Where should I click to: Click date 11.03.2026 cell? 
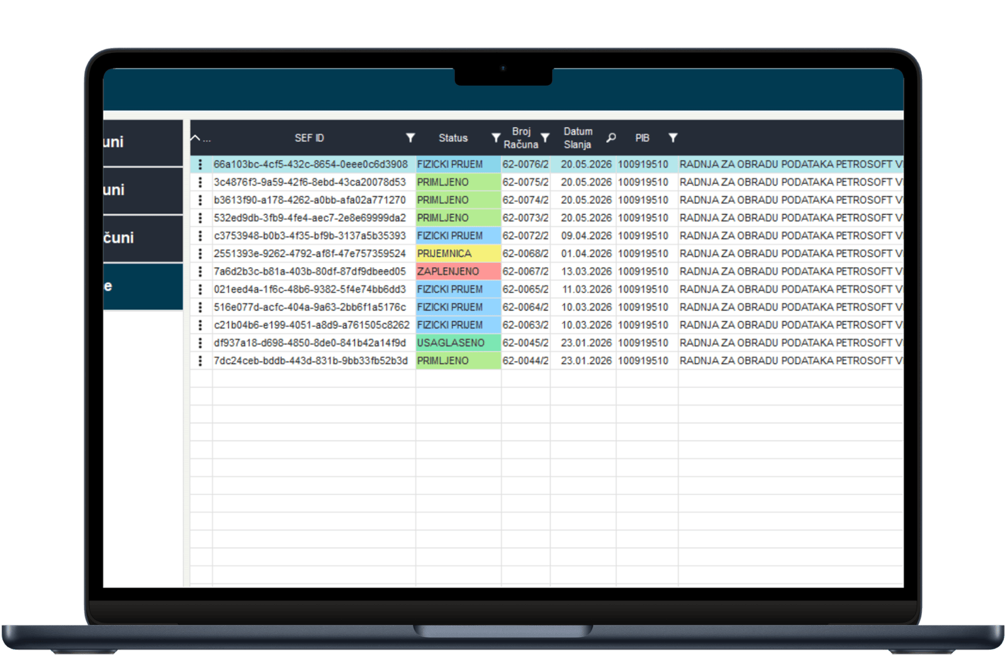583,289
